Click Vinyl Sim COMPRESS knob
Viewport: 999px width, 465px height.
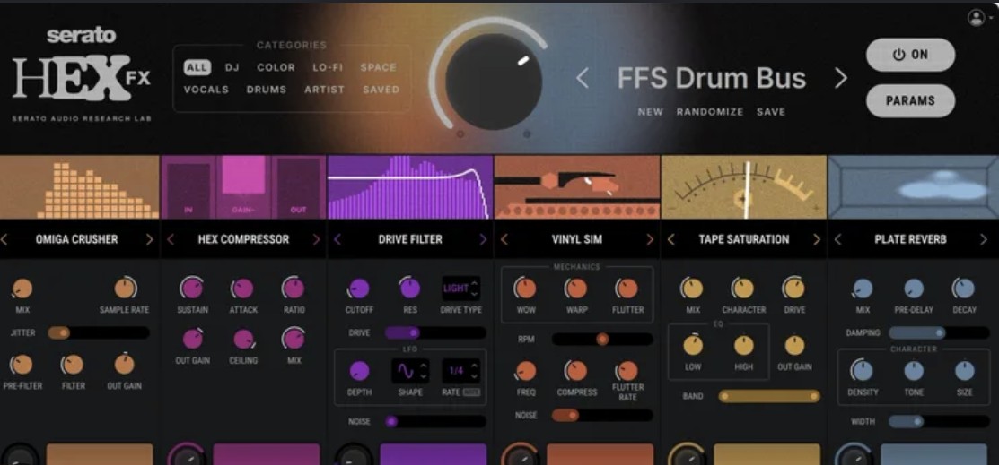[576, 371]
